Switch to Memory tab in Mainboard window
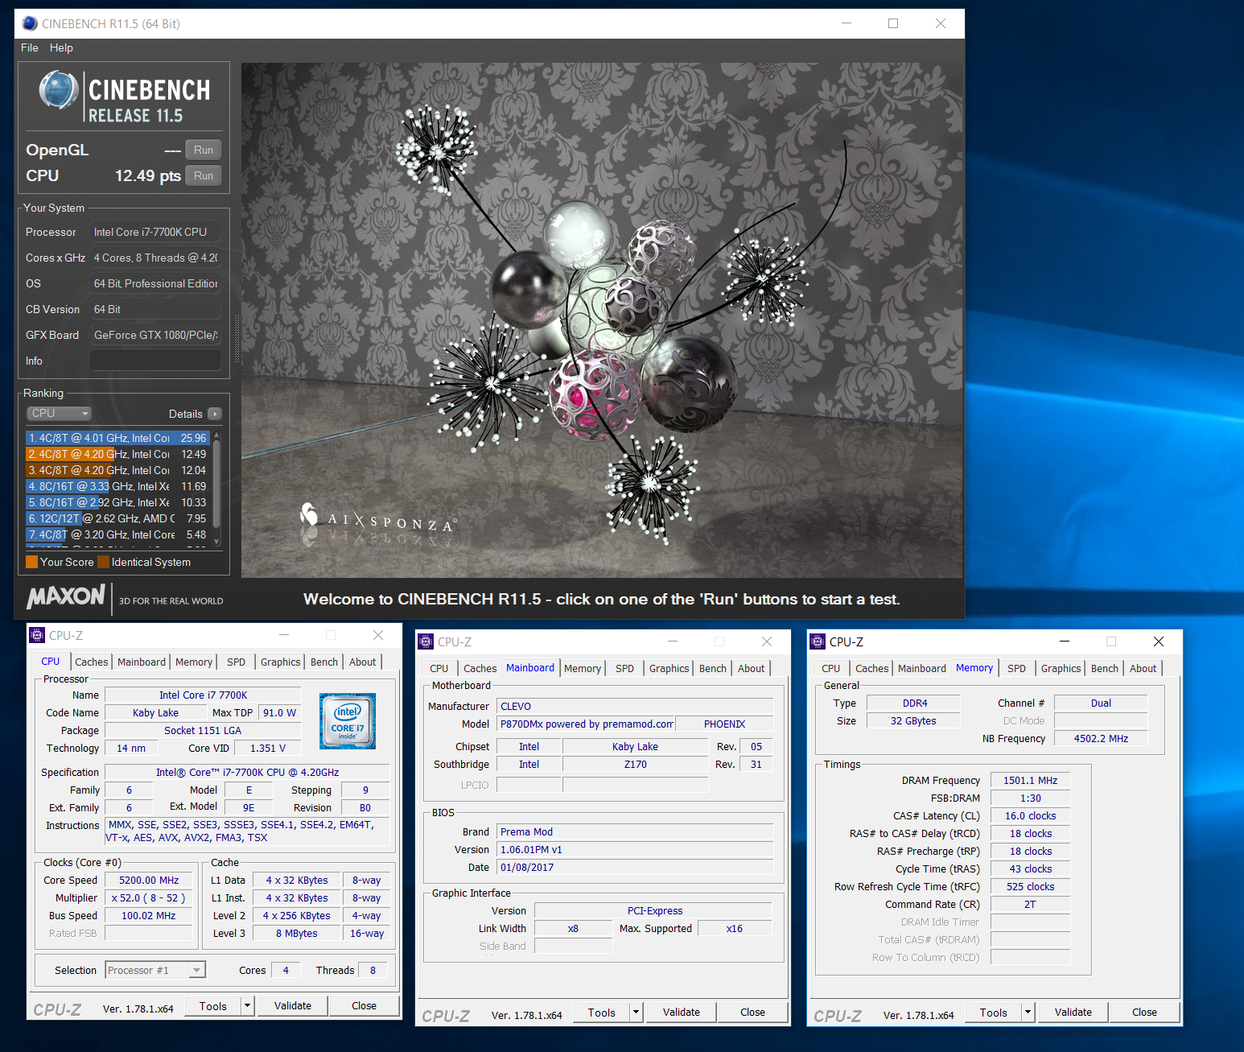 click(583, 668)
